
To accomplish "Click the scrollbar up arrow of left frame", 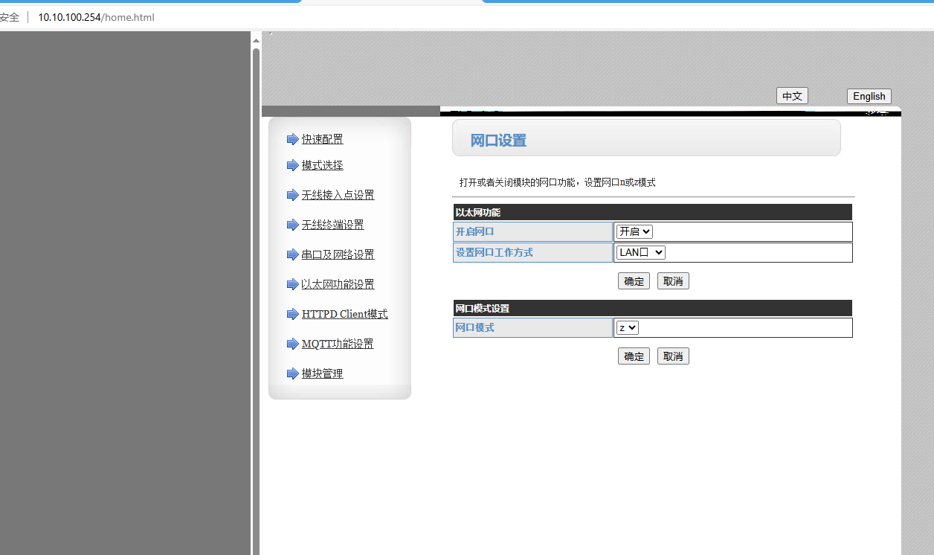I will pos(256,40).
